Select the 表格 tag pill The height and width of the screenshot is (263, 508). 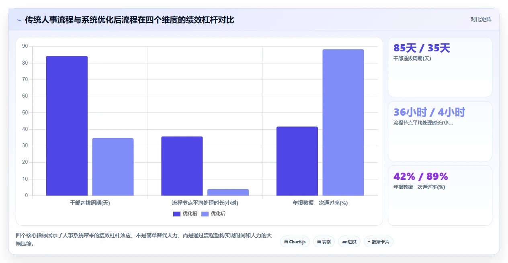[x=324, y=242]
